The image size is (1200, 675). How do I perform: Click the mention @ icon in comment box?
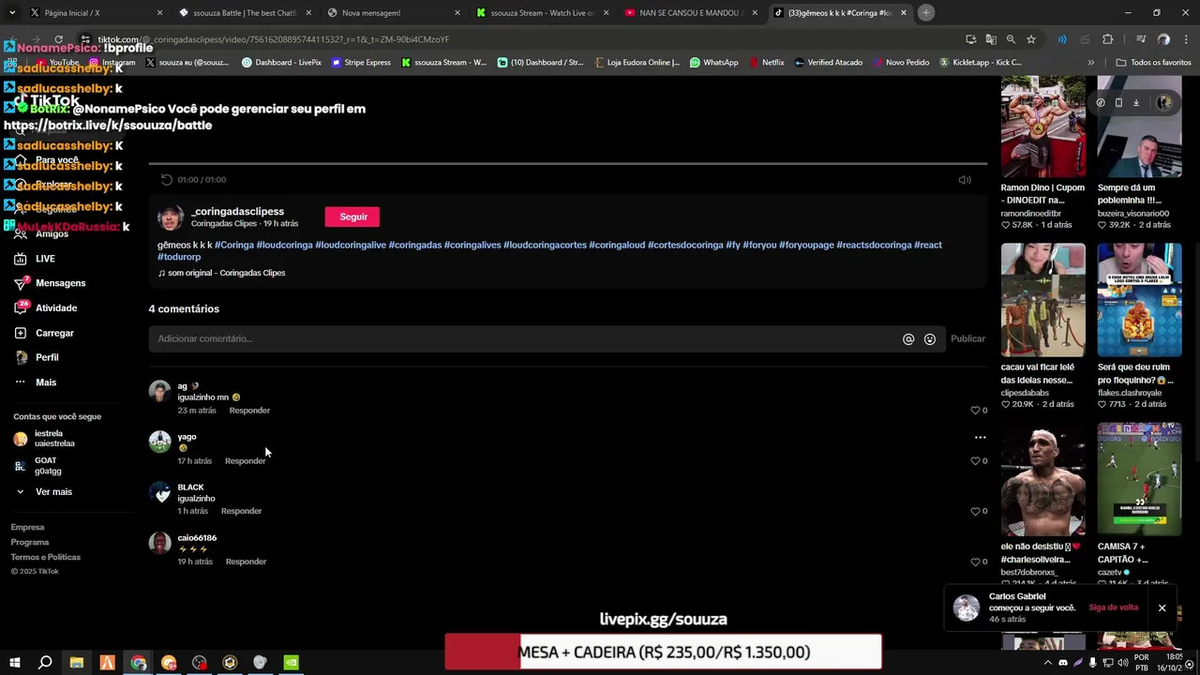point(908,339)
